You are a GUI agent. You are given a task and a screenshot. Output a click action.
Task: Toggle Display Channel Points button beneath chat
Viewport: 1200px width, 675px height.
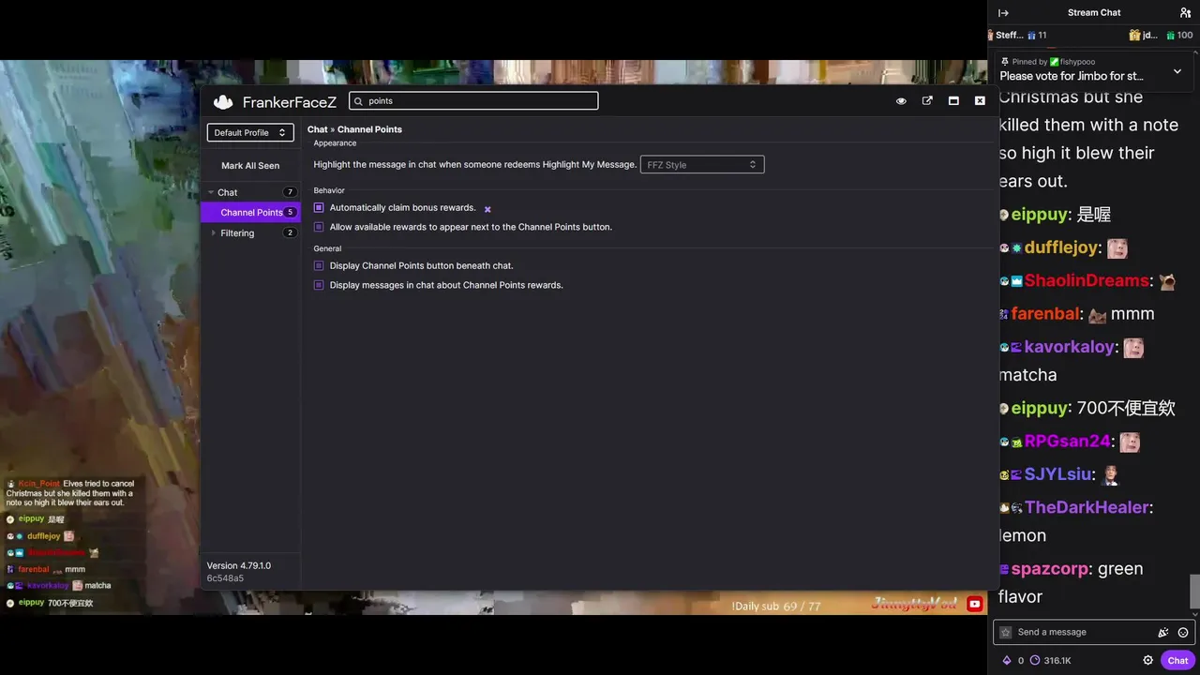pos(319,266)
